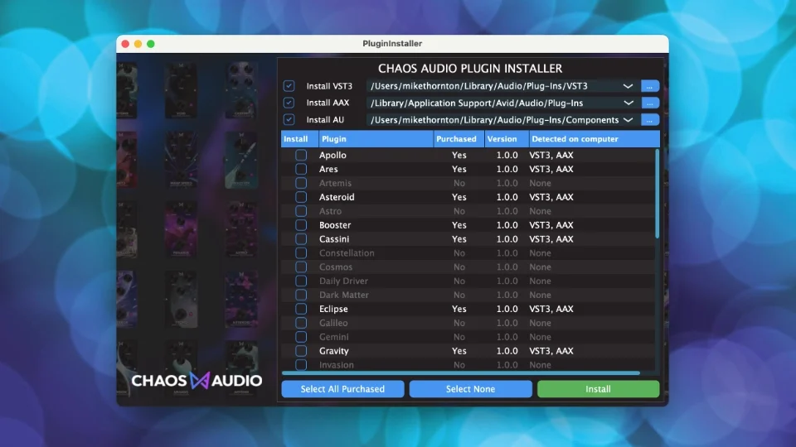The width and height of the screenshot is (796, 447).
Task: Check the Astro install checkbox
Action: click(301, 211)
